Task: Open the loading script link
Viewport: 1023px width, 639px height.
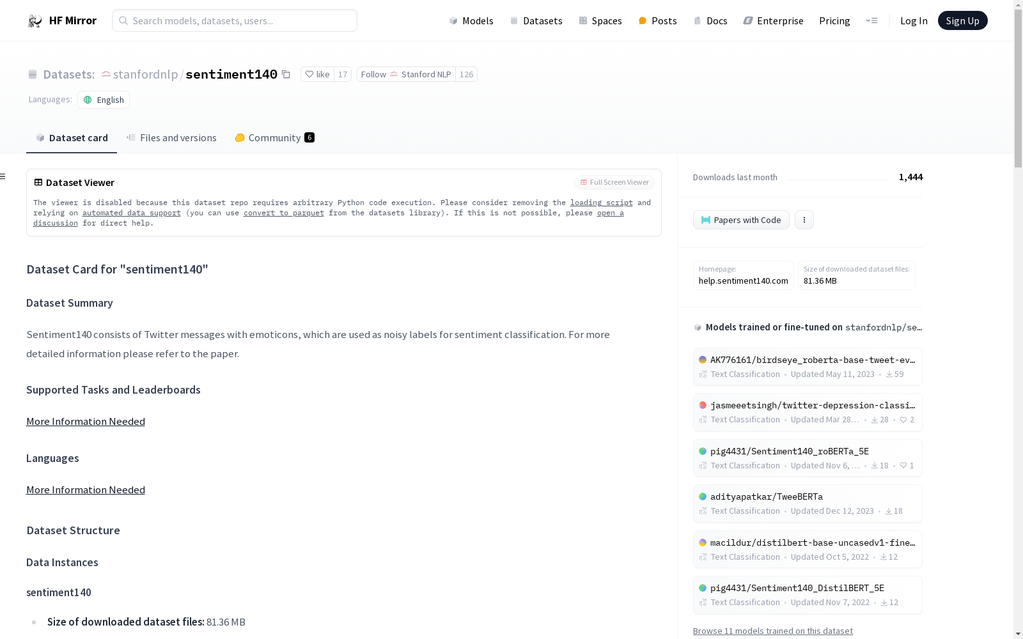Action: click(602, 203)
